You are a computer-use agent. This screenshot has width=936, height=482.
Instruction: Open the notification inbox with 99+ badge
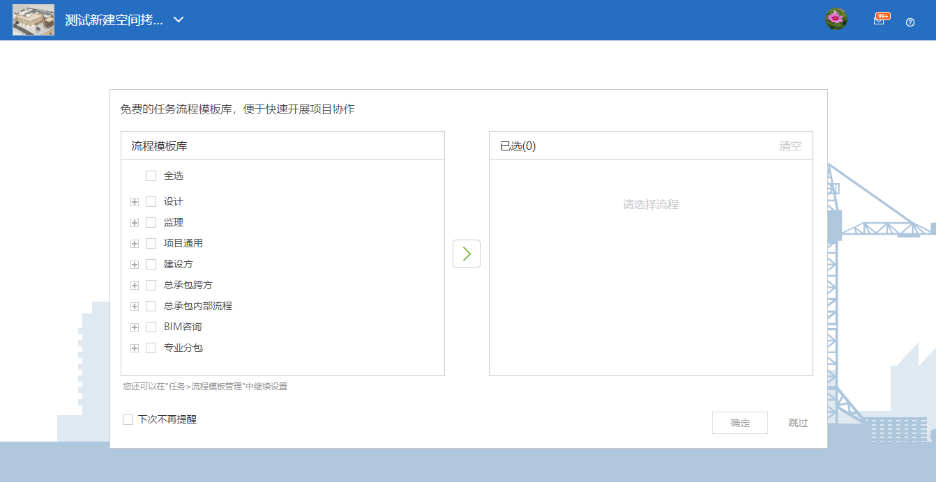[880, 20]
